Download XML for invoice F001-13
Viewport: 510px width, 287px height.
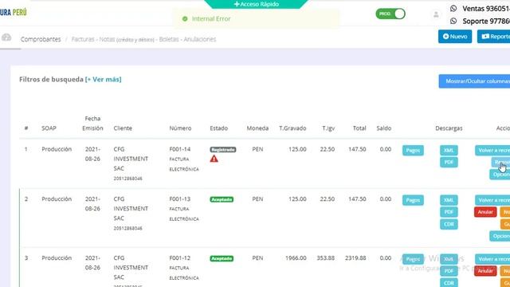coord(449,200)
